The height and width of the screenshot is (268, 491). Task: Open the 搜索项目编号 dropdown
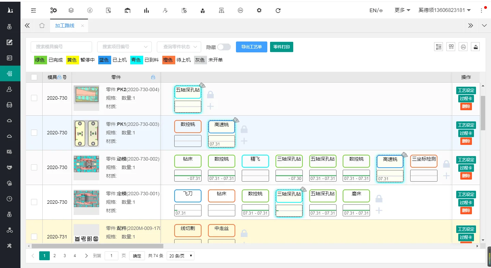124,47
